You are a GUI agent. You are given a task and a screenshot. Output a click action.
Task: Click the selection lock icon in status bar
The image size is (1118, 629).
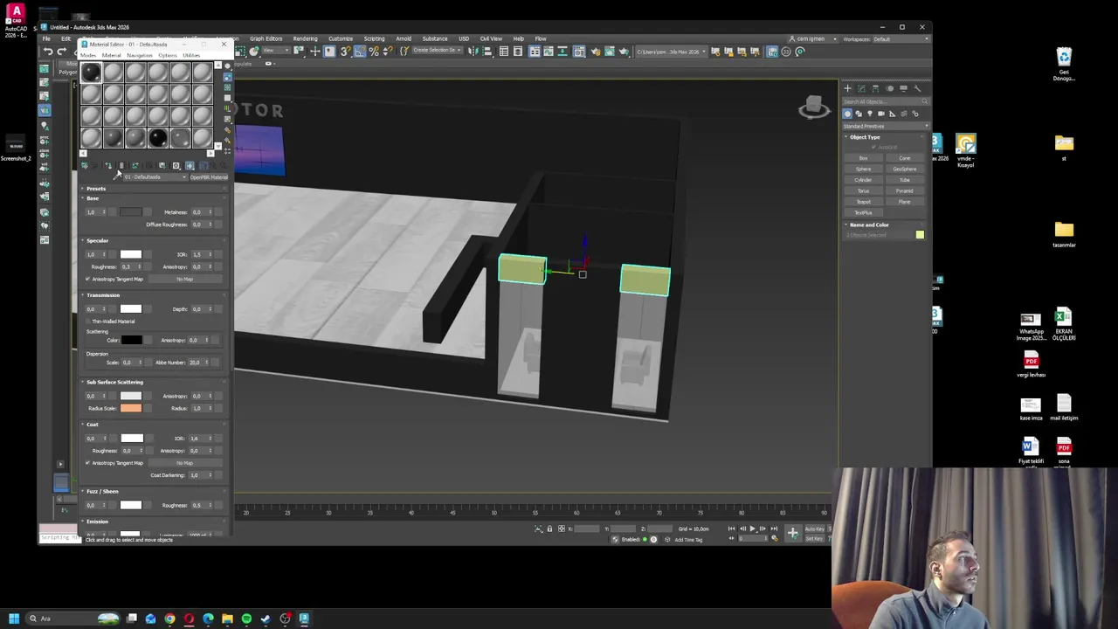coord(549,529)
